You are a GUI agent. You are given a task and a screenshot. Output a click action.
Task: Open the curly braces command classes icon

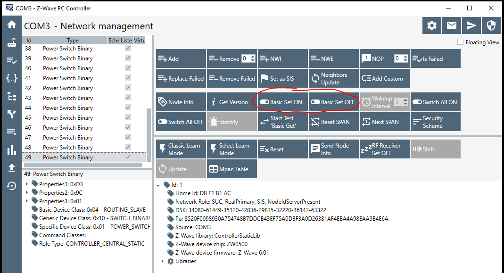tap(12, 78)
